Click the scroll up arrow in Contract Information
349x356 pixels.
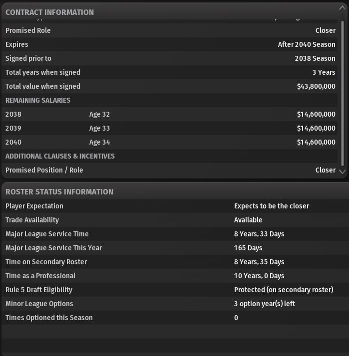point(343,8)
